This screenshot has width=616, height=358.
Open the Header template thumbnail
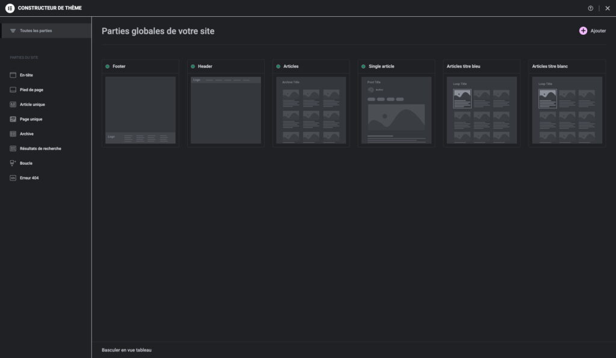[226, 110]
